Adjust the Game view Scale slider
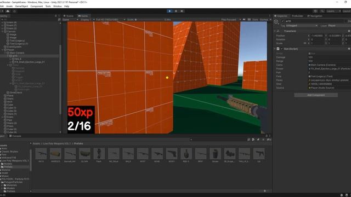 [149, 20]
